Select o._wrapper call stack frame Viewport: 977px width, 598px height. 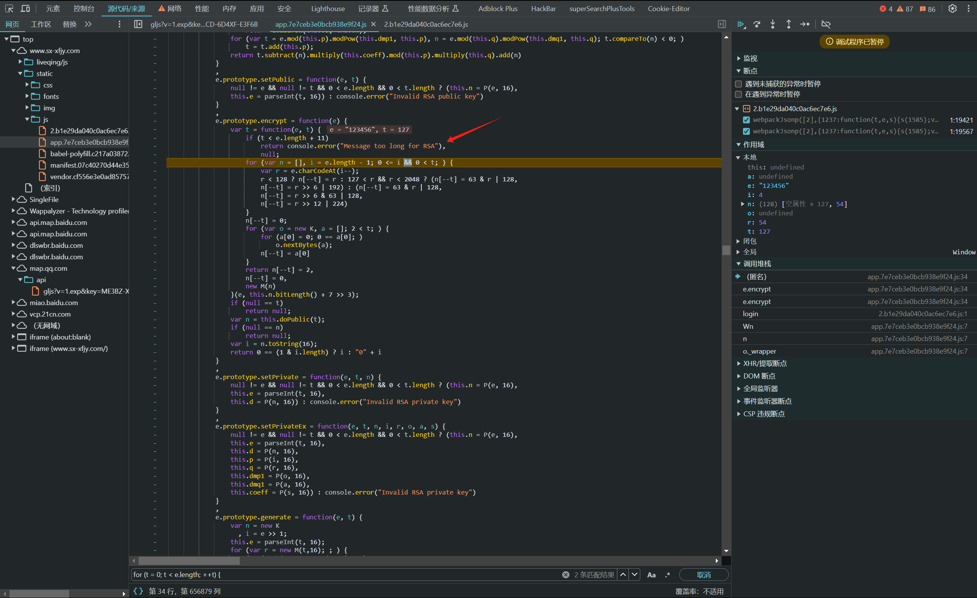pos(854,351)
